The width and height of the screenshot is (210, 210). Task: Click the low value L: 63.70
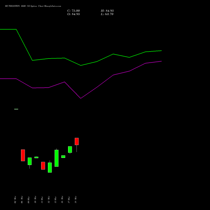pyautogui.click(x=107, y=14)
